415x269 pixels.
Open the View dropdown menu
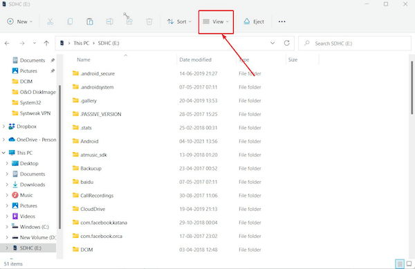pyautogui.click(x=216, y=21)
